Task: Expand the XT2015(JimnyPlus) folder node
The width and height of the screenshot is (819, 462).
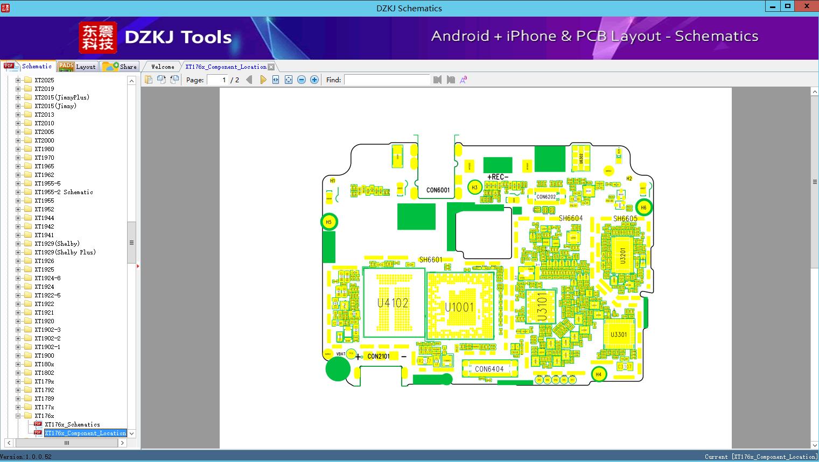Action: tap(18, 97)
